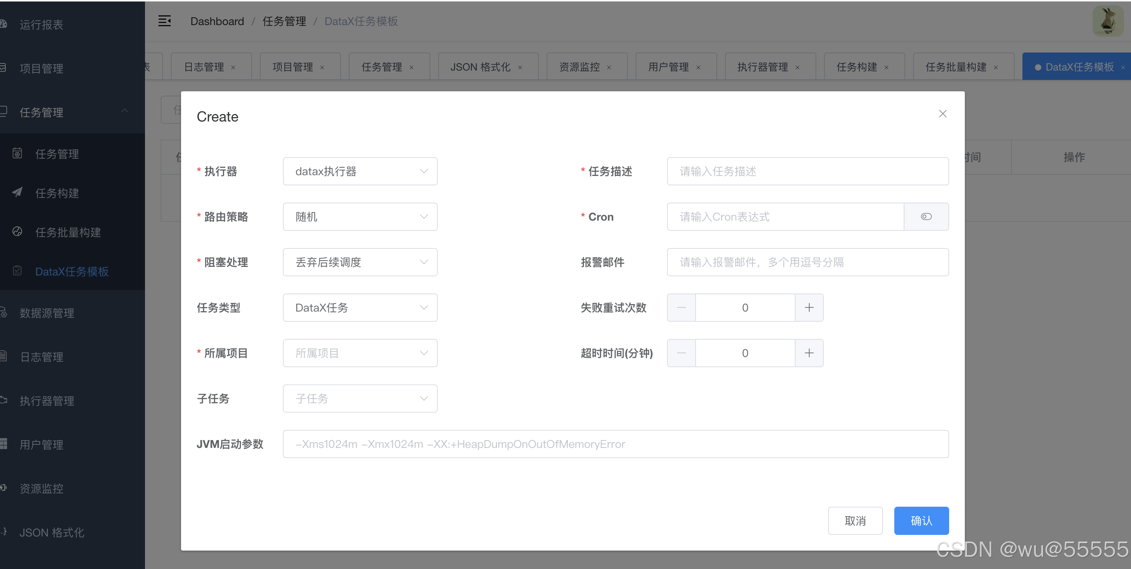Viewport: 1131px width, 569px height.
Task: Expand the 所属项目 dropdown
Action: coord(360,353)
